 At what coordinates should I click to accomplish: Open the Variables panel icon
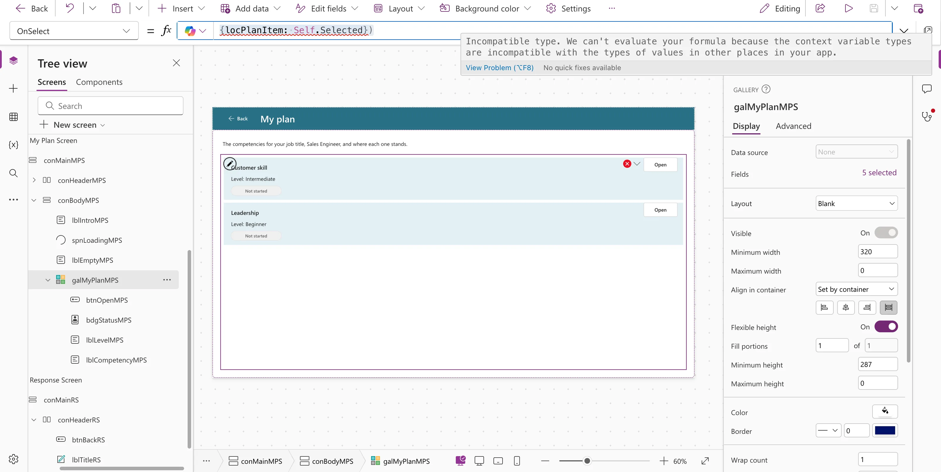coord(14,145)
